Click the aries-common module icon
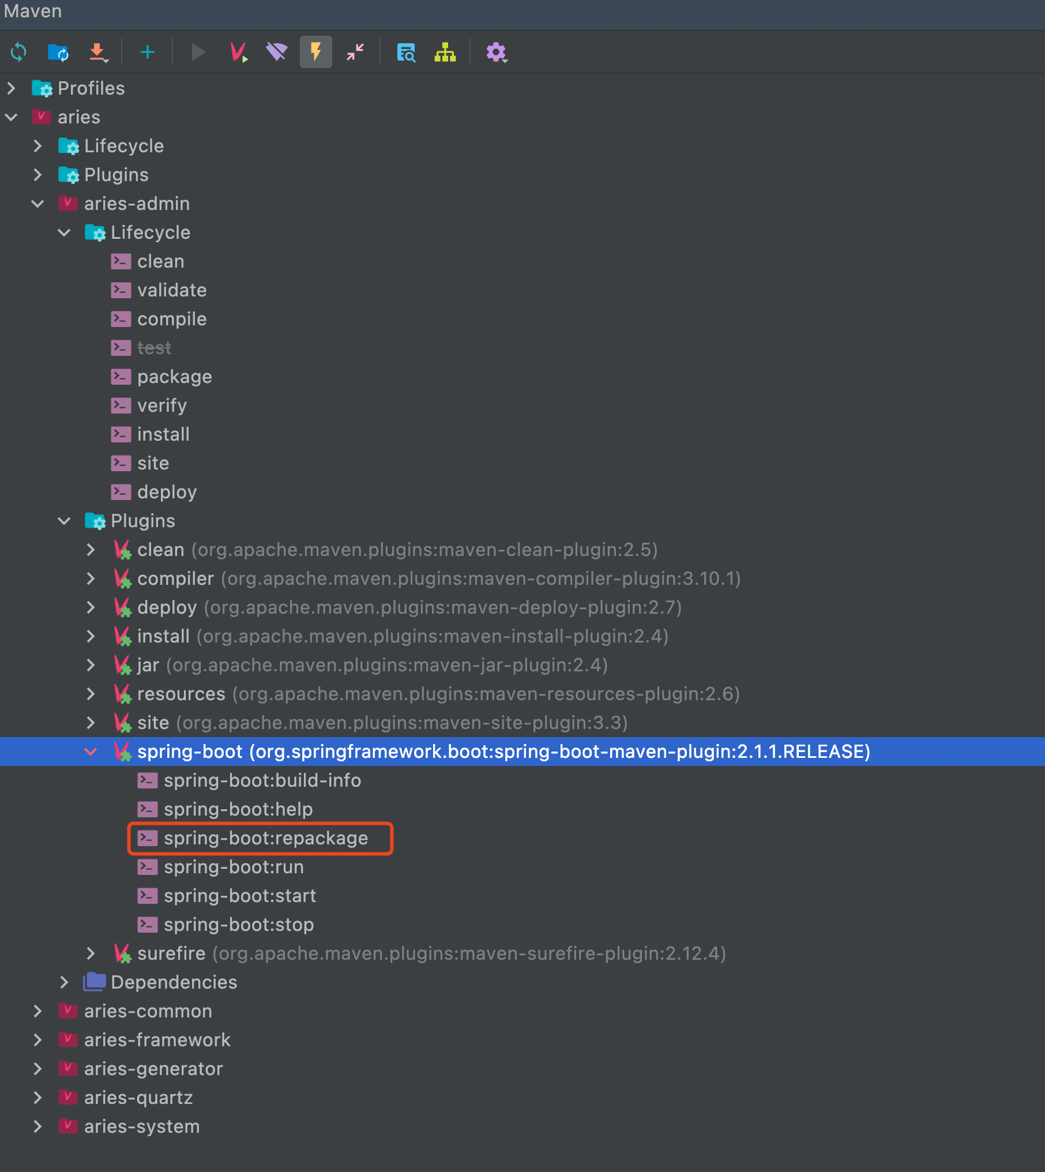Image resolution: width=1045 pixels, height=1172 pixels. click(x=68, y=1011)
